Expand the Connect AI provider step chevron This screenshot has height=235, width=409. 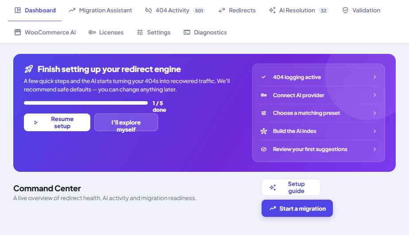[374, 95]
